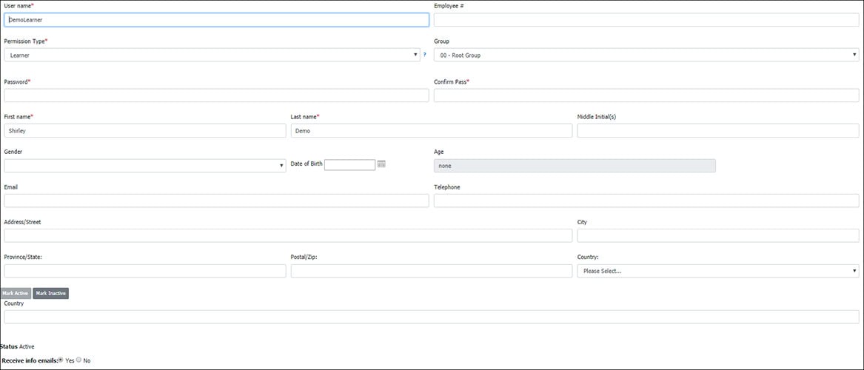Focus the Address/Street input field

point(288,235)
